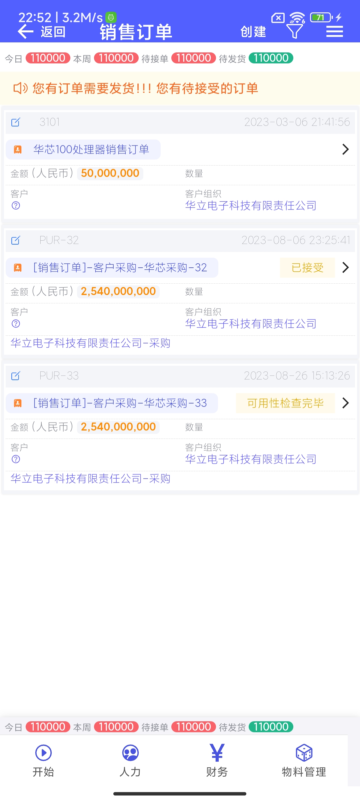Tap the edit icon for PUR-32
The image size is (360, 801).
[x=16, y=240]
